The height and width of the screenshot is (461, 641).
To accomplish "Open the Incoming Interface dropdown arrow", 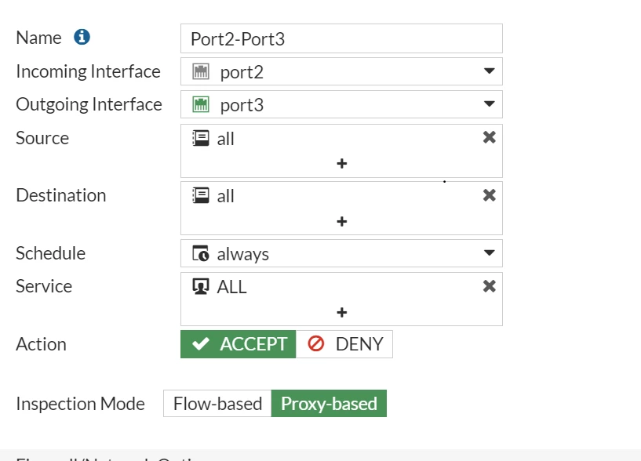I will click(x=490, y=71).
